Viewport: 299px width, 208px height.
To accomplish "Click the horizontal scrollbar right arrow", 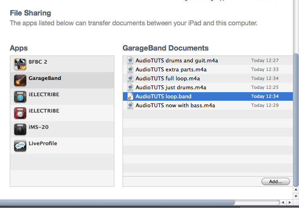I will coord(290,202).
